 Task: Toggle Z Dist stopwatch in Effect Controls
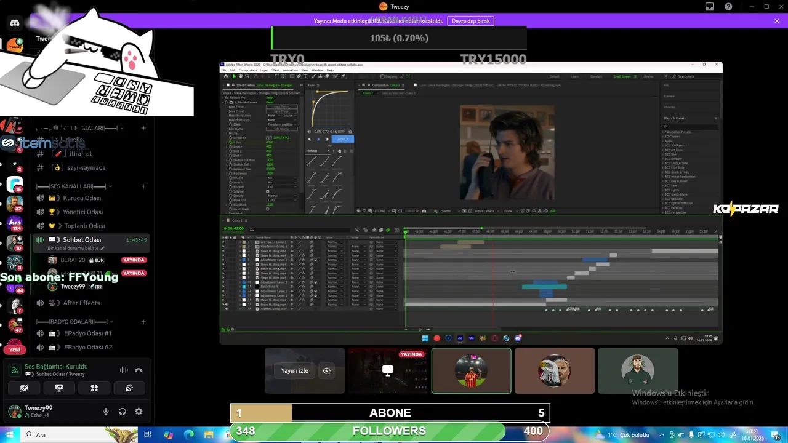tap(231, 142)
